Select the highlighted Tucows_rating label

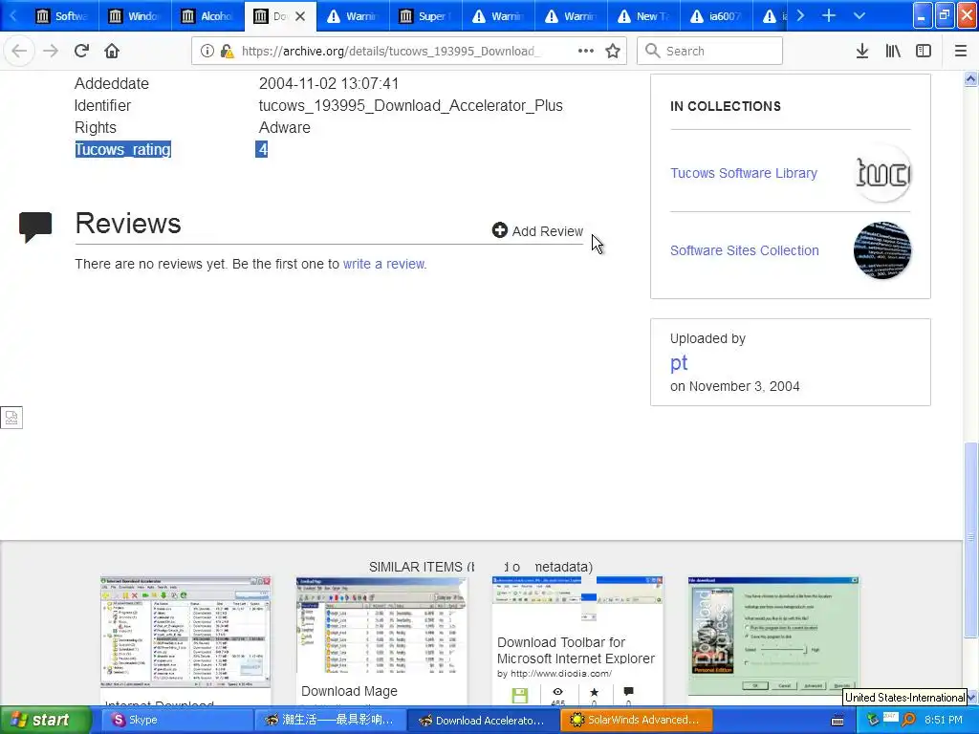tap(122, 150)
